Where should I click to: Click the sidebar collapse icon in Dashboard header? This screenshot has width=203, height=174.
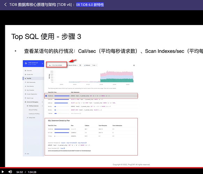(x=43, y=64)
